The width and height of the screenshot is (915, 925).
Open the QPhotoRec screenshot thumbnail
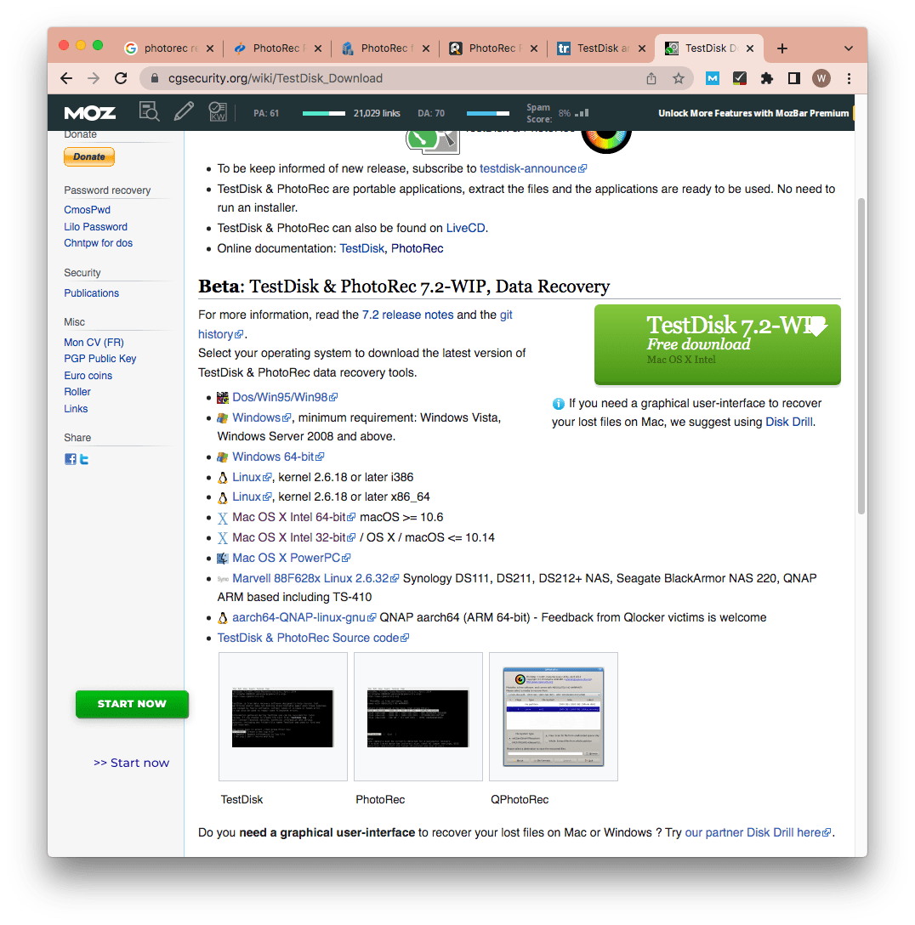tap(554, 717)
